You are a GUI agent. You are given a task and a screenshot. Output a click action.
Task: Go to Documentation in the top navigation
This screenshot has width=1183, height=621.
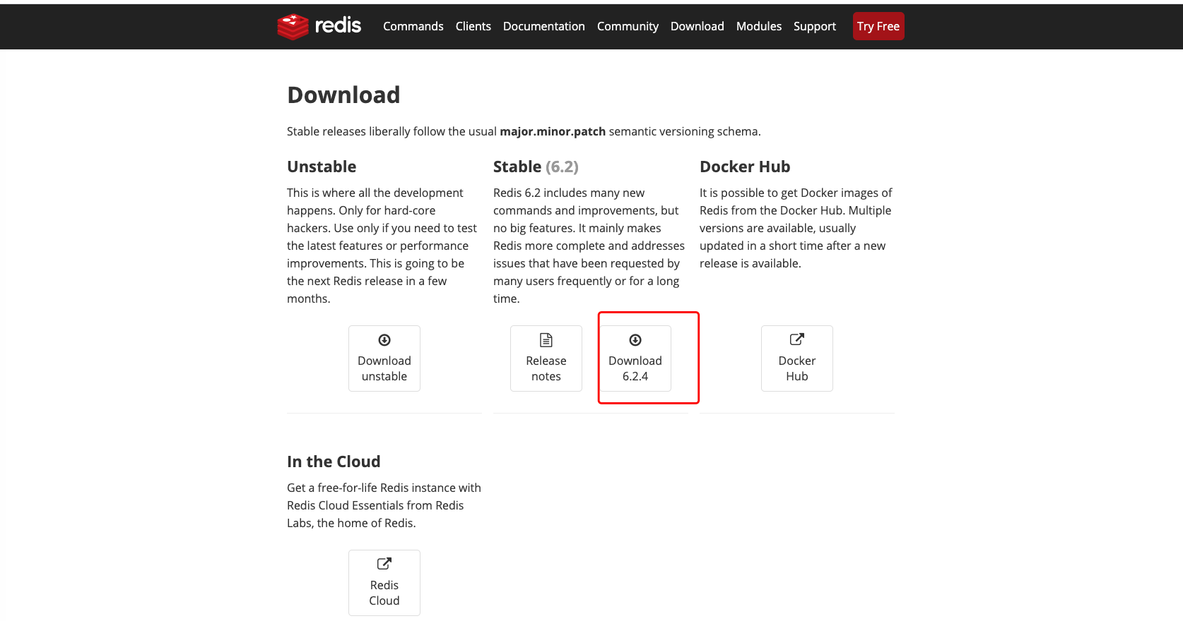pyautogui.click(x=544, y=26)
